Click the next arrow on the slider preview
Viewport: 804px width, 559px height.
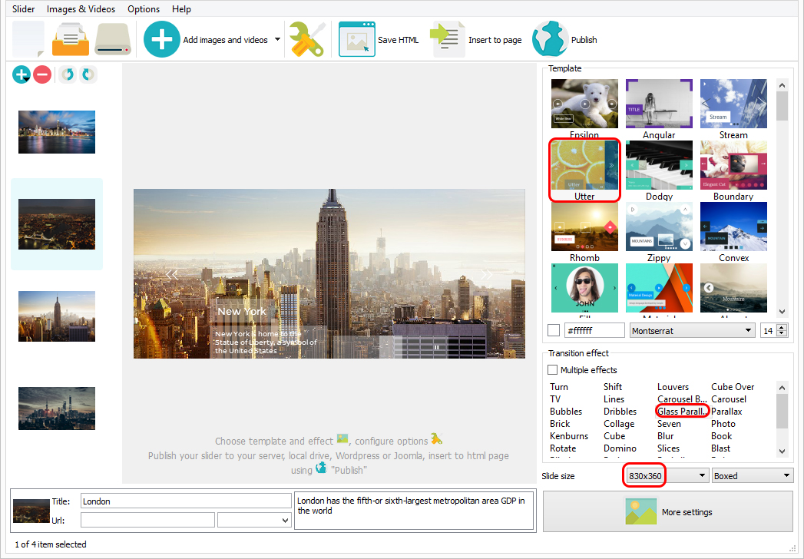[486, 275]
